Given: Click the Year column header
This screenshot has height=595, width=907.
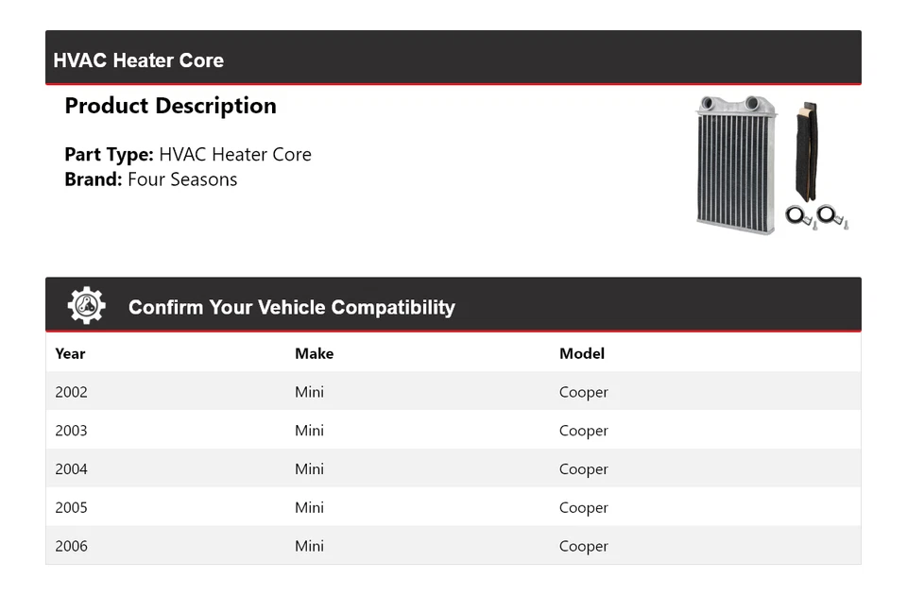Looking at the screenshot, I should pyautogui.click(x=70, y=353).
